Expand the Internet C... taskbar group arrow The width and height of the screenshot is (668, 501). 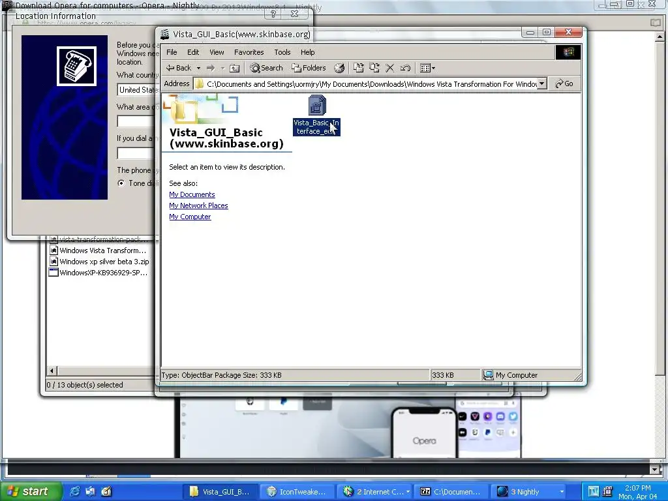coord(408,492)
